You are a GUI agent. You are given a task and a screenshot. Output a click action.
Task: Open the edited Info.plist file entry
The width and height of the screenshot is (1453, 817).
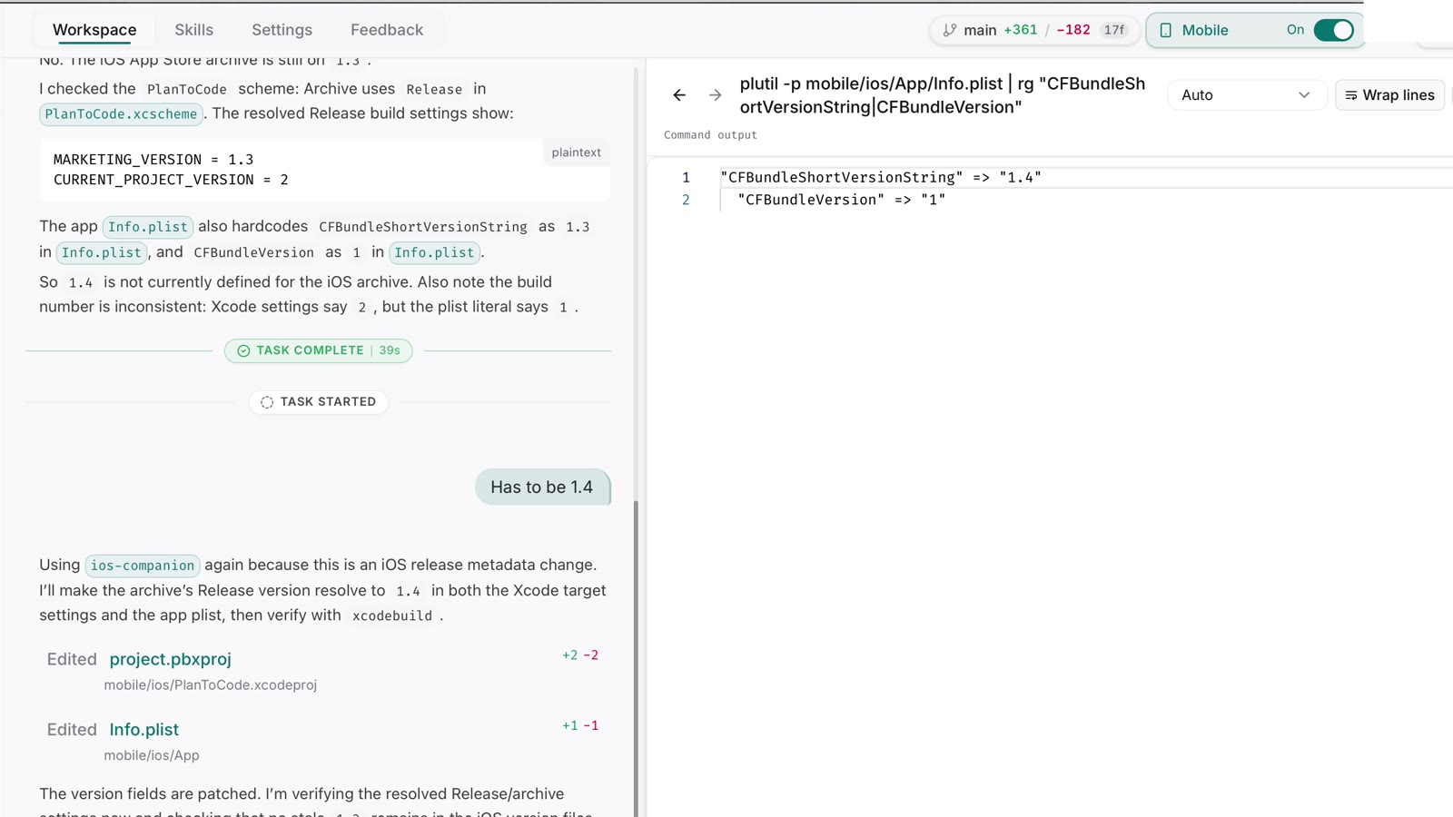click(144, 730)
